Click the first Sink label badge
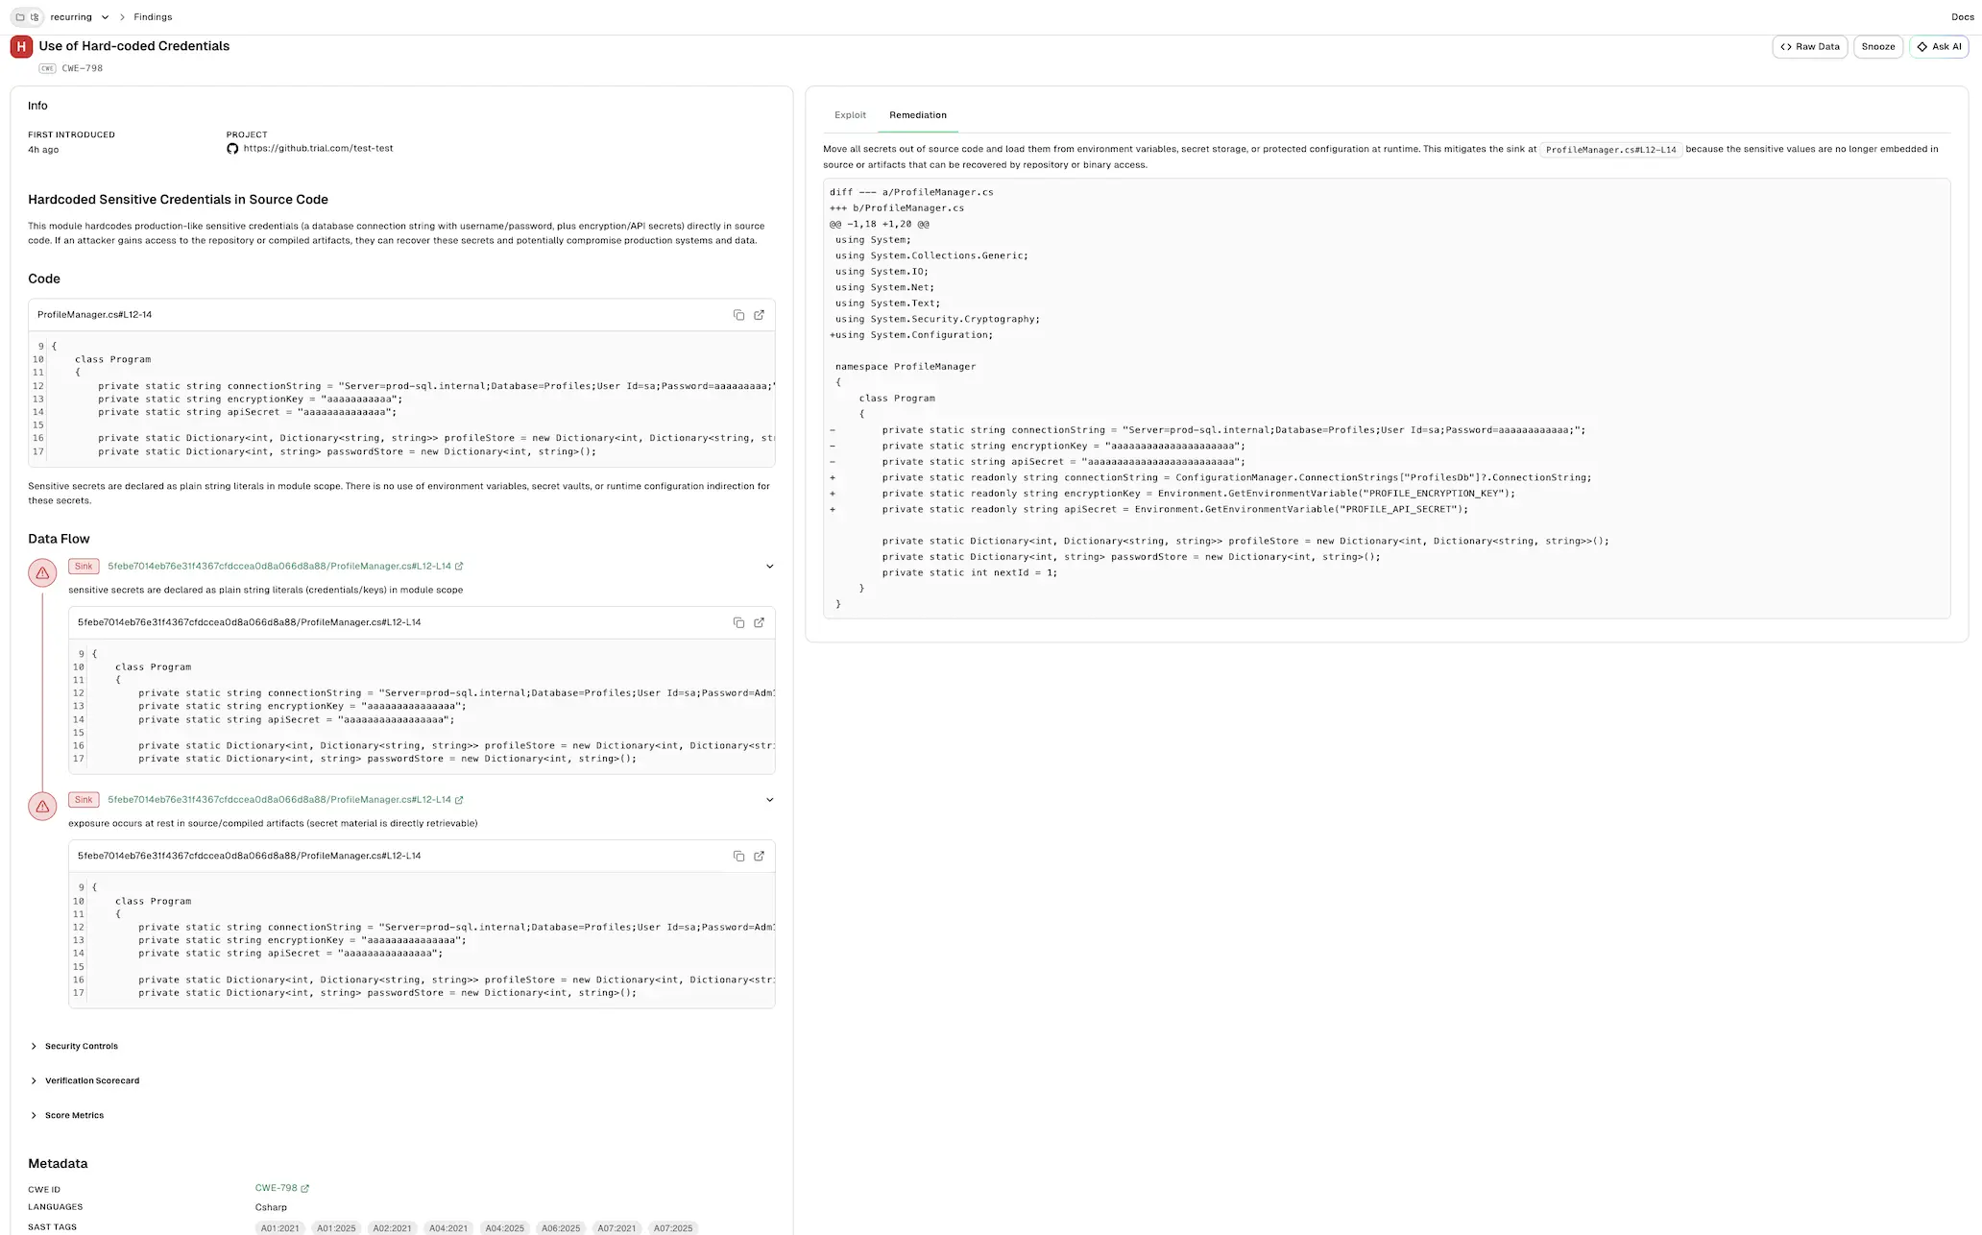 pyautogui.click(x=84, y=567)
